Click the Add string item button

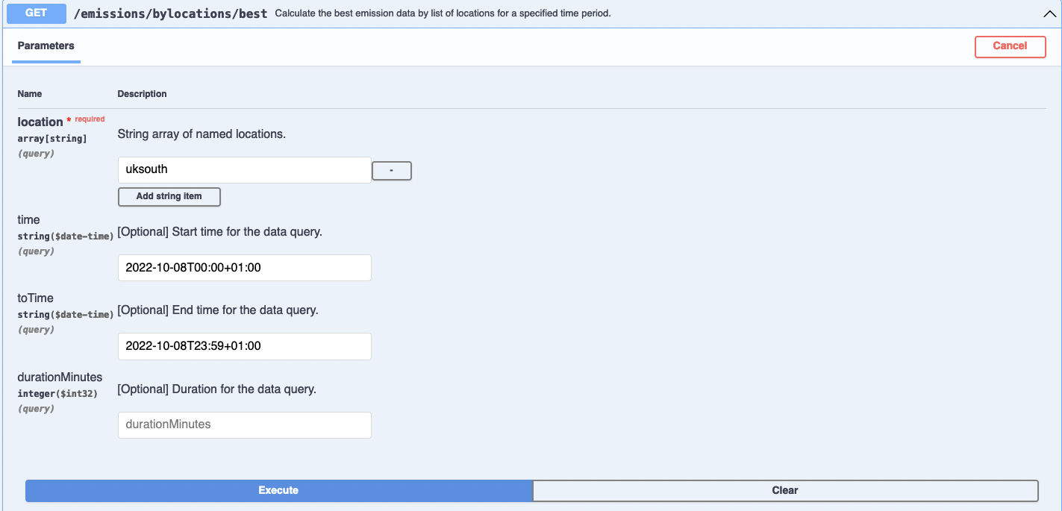[x=169, y=197]
